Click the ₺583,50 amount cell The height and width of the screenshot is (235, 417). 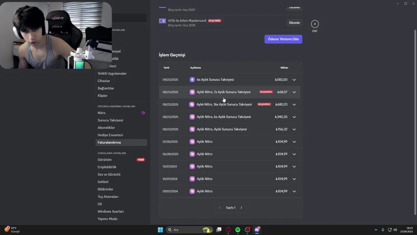click(x=281, y=80)
